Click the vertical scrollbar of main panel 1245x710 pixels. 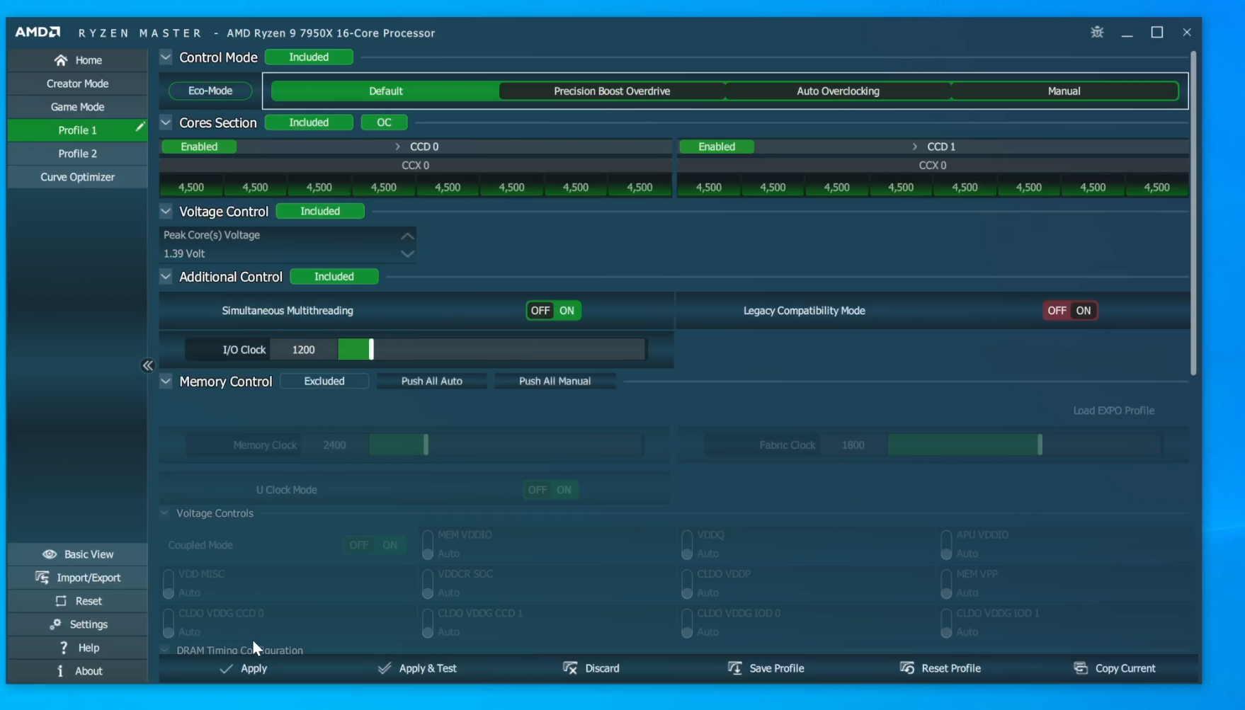1193,212
